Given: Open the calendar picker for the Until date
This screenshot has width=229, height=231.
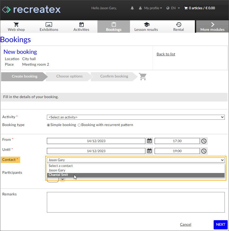Looking at the screenshot, I should pos(149,151).
